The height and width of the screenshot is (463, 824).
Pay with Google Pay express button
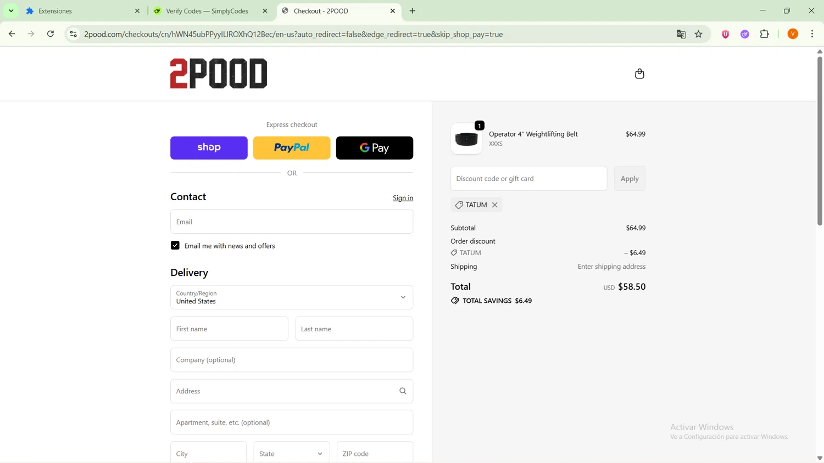[375, 148]
